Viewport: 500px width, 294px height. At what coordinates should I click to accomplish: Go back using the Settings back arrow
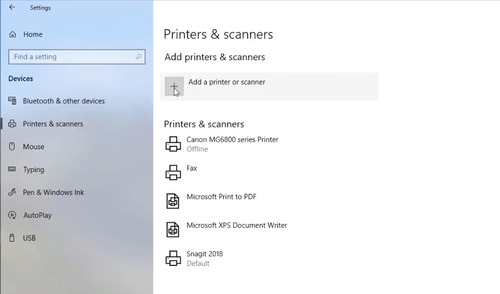point(12,7)
